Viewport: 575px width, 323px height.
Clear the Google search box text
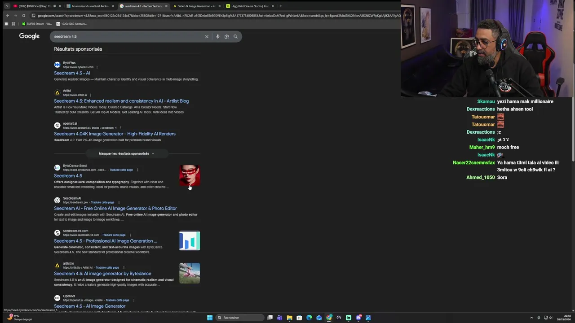coord(207,36)
